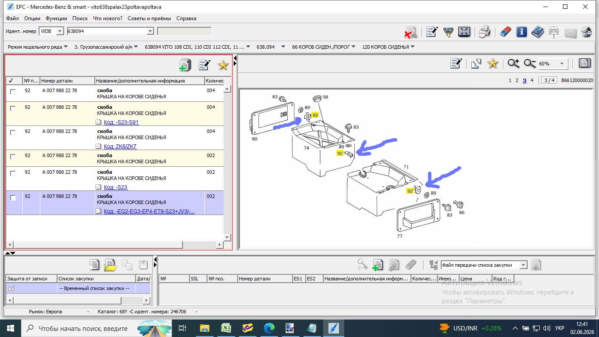
Task: Open File Explorer from the taskbar
Action: click(x=204, y=328)
